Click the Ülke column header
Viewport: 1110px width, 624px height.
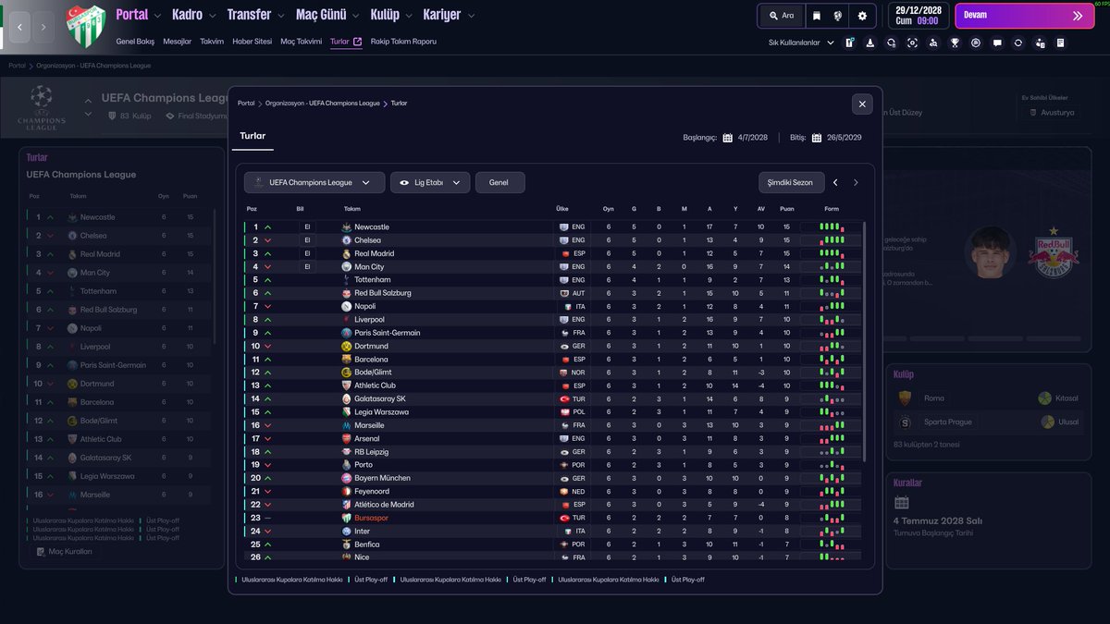click(x=562, y=209)
